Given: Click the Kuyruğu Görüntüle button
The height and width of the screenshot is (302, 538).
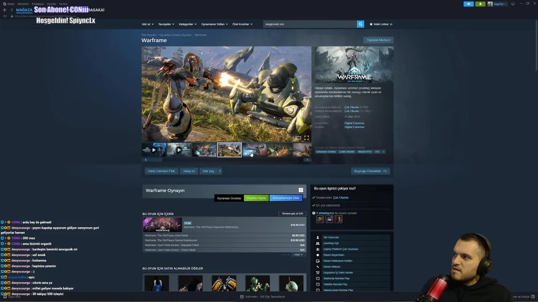Looking at the screenshot, I should [x=371, y=171].
